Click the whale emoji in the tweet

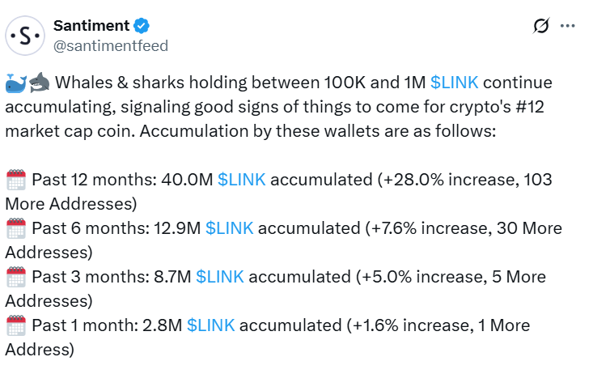coord(15,83)
